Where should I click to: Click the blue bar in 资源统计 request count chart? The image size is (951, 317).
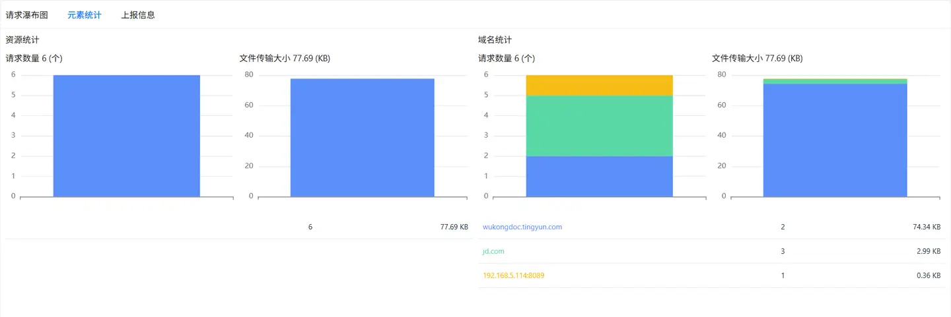[x=126, y=136]
